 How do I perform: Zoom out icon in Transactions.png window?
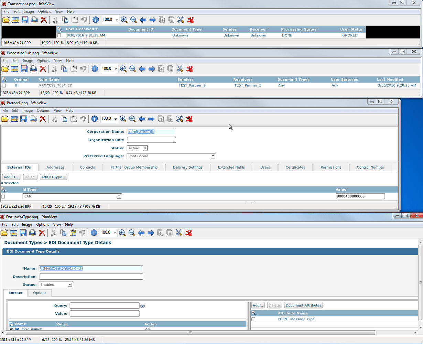coord(133,20)
